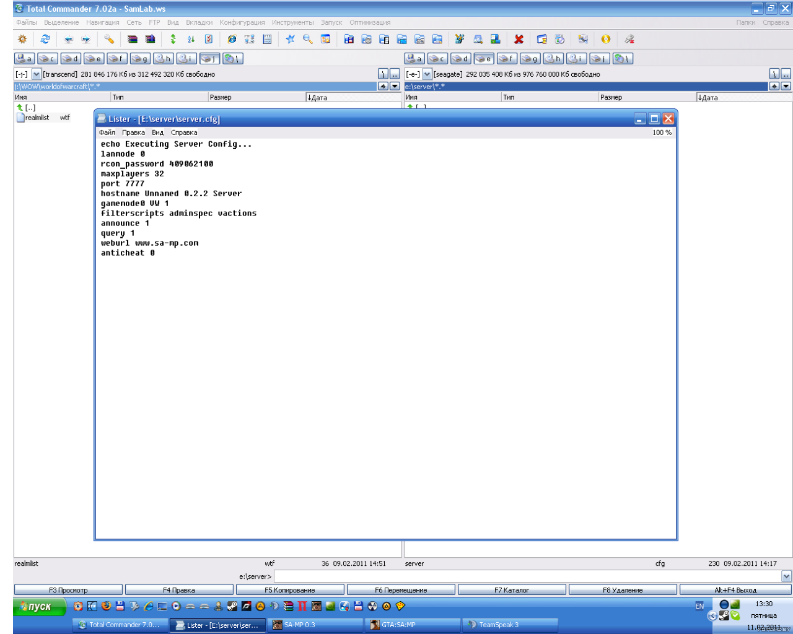Switch left panel to drive h
This screenshot has width=793, height=634.
pos(164,58)
